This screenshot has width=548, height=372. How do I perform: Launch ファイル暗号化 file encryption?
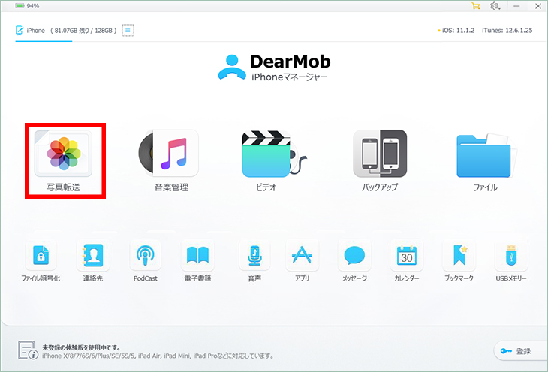(x=41, y=260)
